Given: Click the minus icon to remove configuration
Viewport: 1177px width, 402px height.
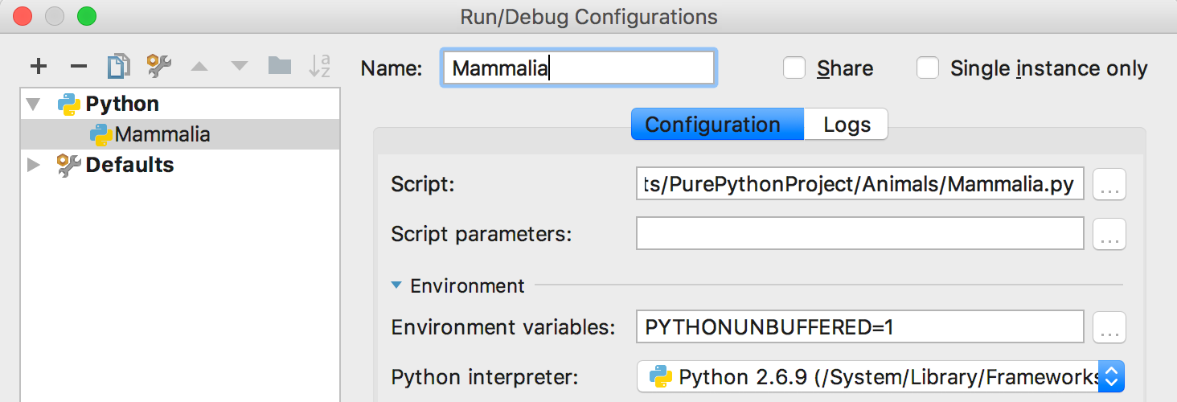Looking at the screenshot, I should (x=78, y=67).
